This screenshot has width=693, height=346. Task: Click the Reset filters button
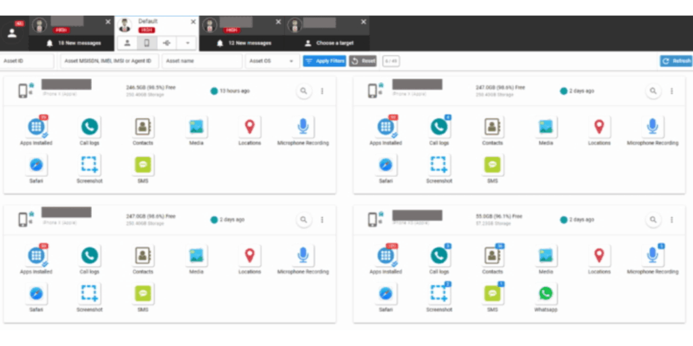[363, 61]
